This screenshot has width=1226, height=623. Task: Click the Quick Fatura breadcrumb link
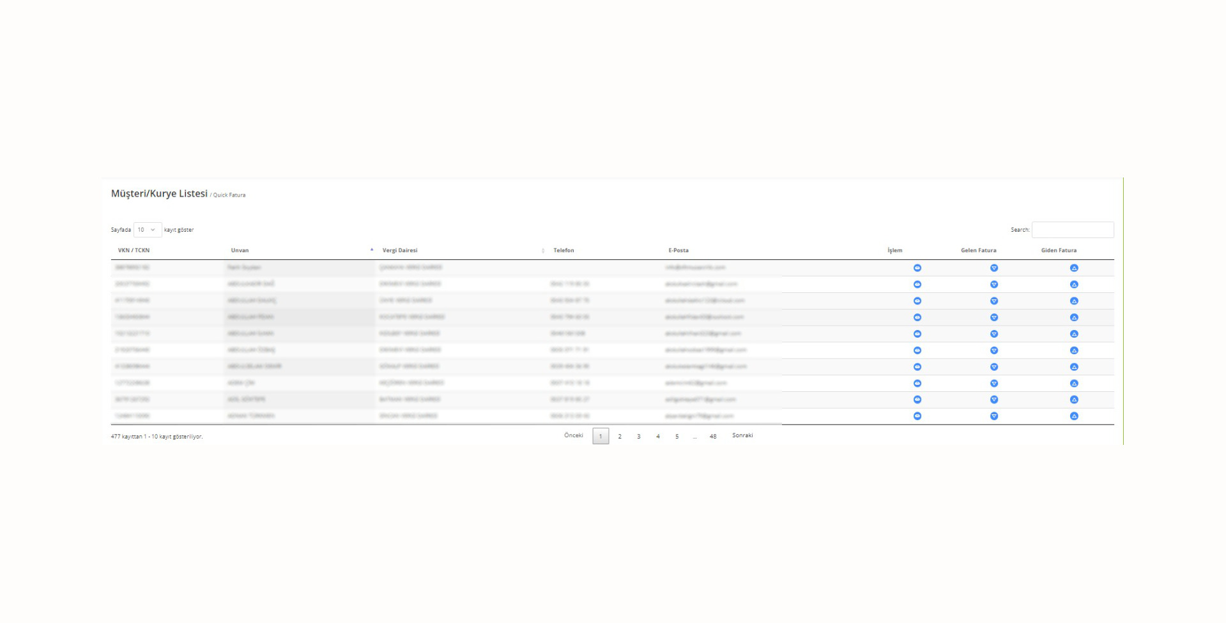click(229, 195)
